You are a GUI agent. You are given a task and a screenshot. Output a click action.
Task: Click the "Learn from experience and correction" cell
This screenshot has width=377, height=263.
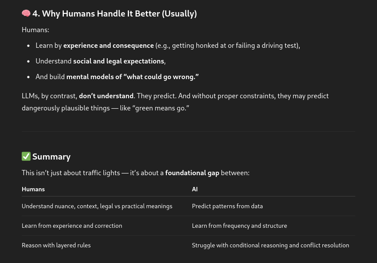pos(72,226)
